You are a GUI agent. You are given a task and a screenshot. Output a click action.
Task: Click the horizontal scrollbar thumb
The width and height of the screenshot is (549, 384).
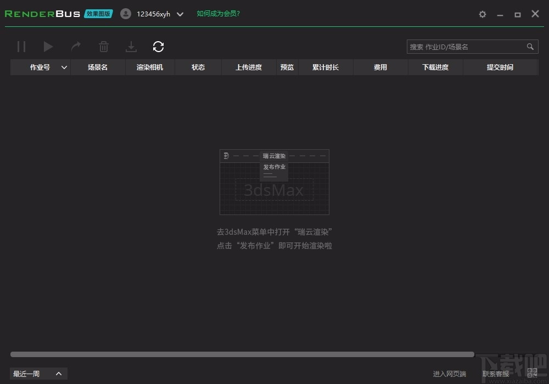242,354
